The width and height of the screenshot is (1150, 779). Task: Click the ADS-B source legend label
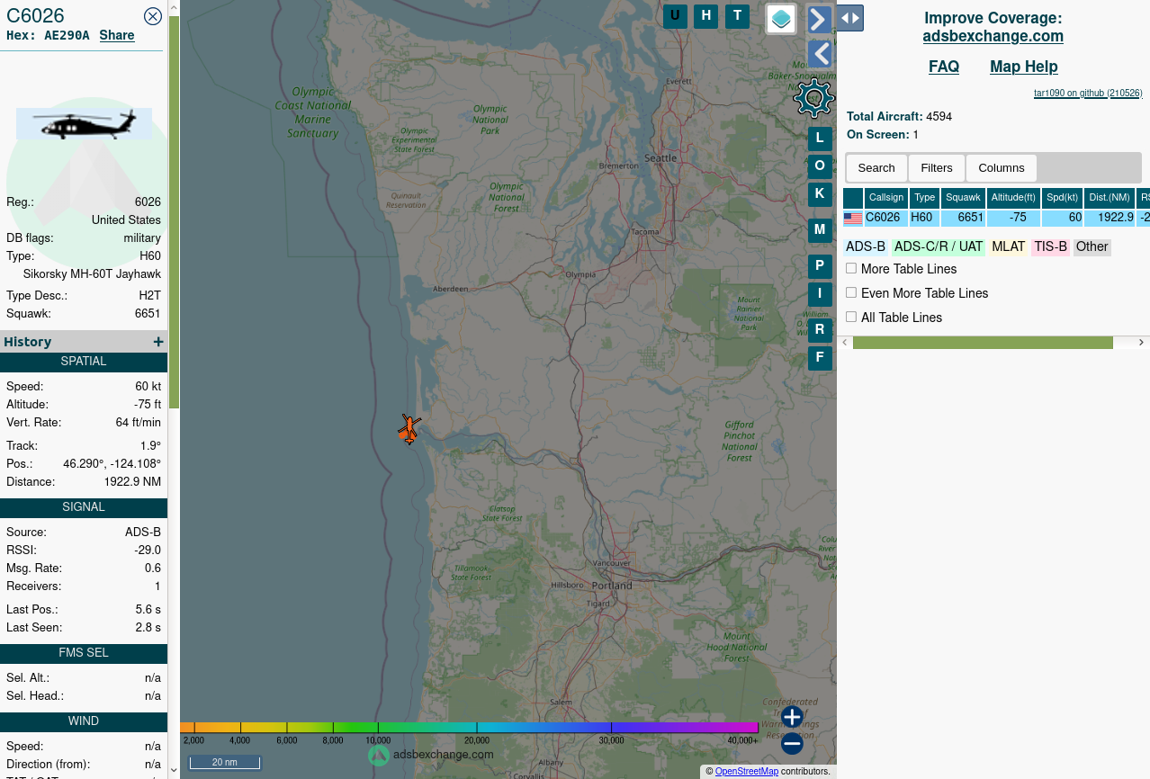(x=866, y=246)
